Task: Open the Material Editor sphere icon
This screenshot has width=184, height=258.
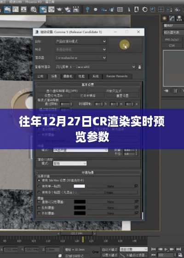Action: pyautogui.click(x=33, y=9)
